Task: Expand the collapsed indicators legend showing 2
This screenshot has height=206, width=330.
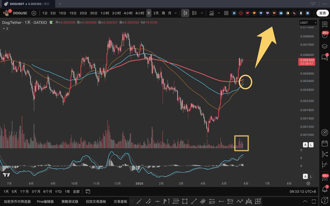Action: [5, 29]
